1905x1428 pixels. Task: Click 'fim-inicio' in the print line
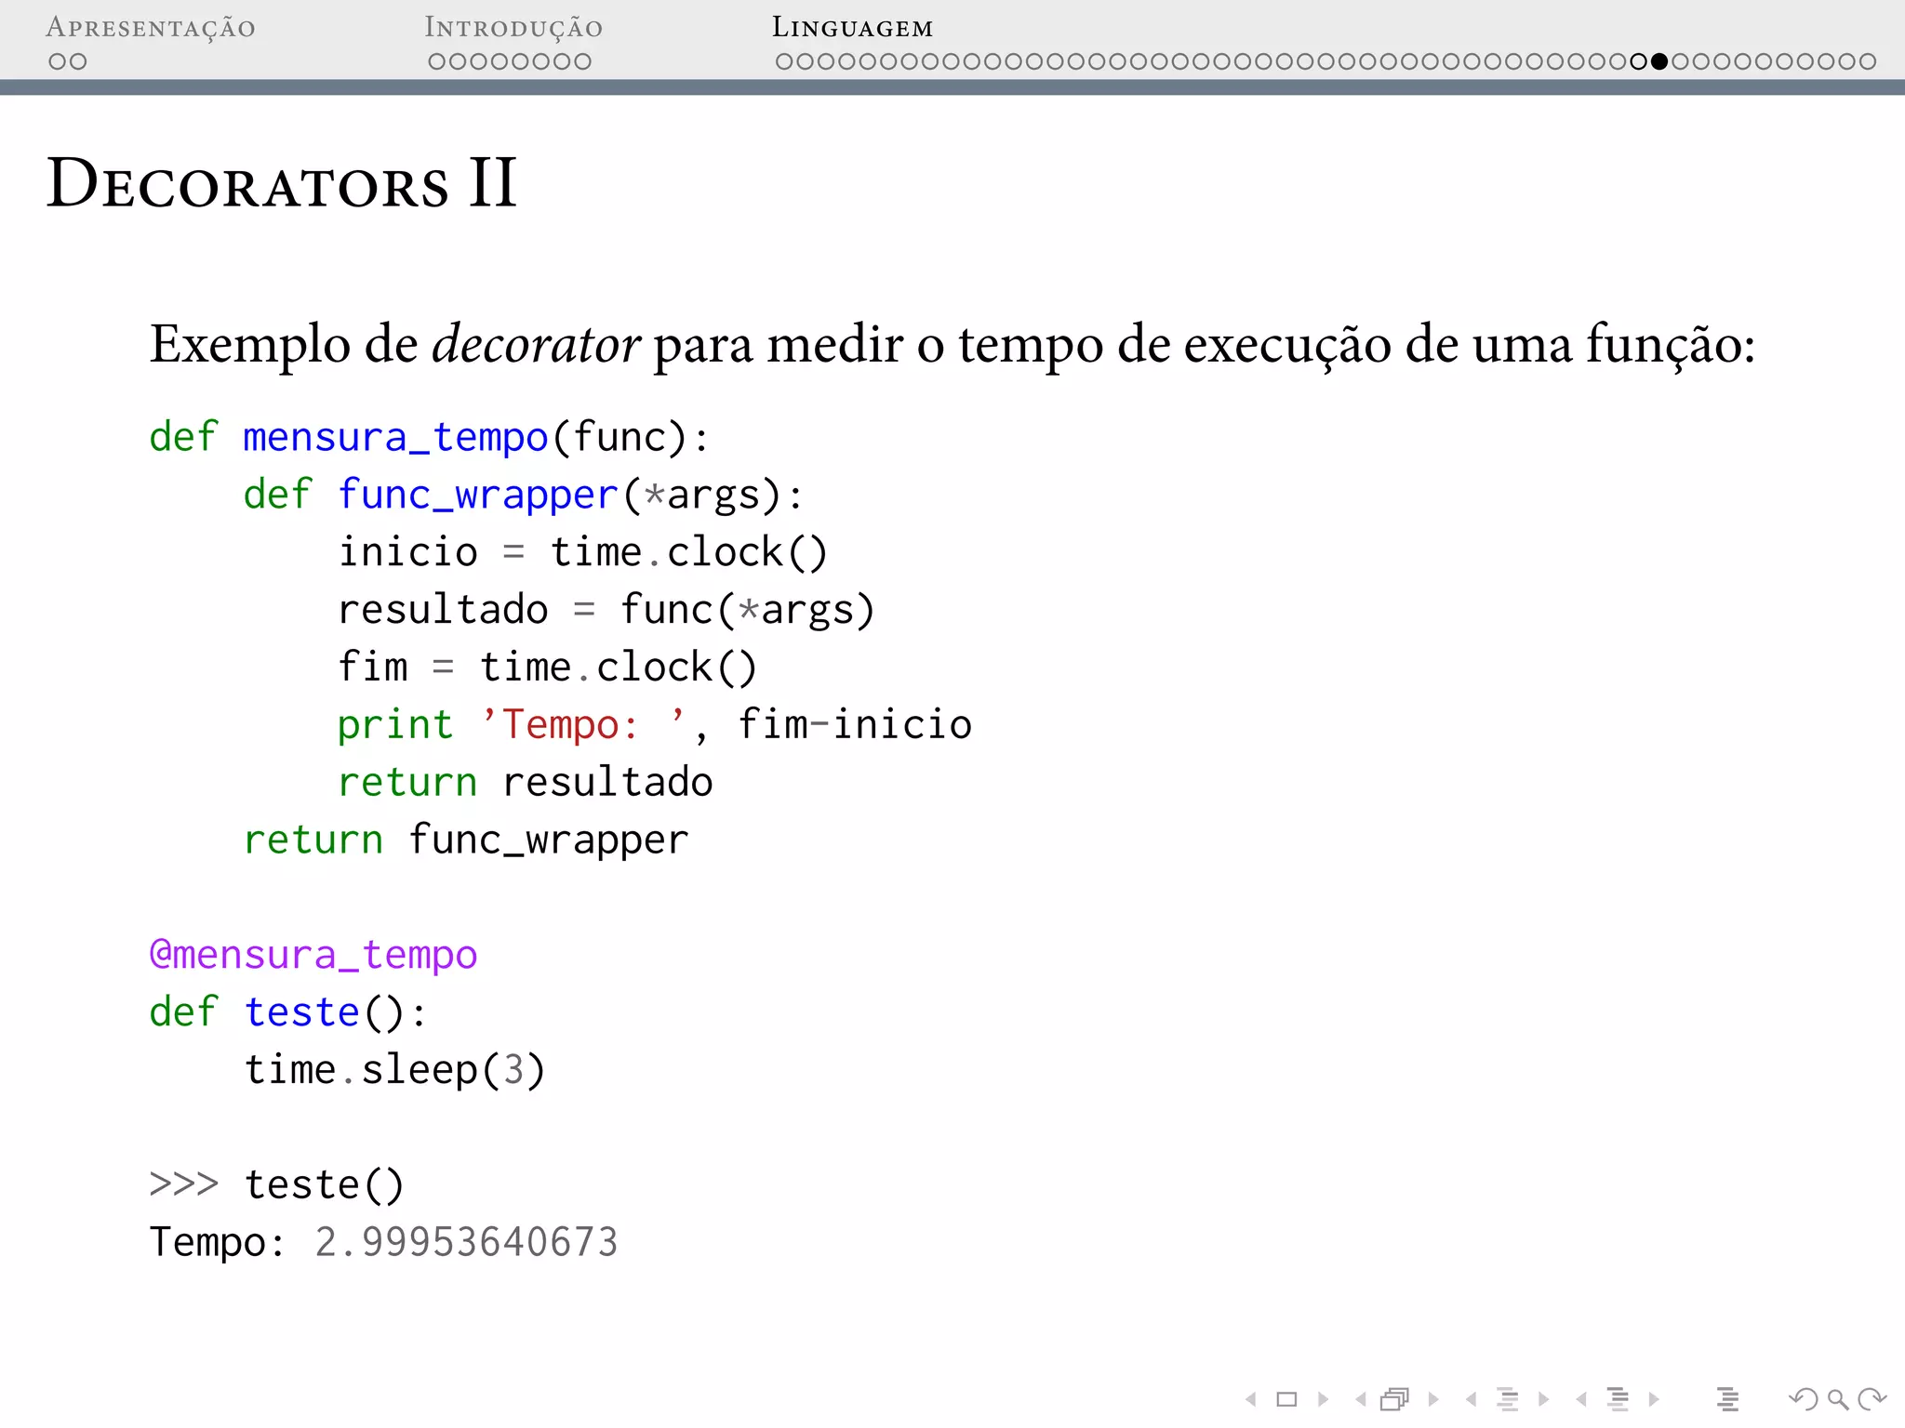point(855,724)
